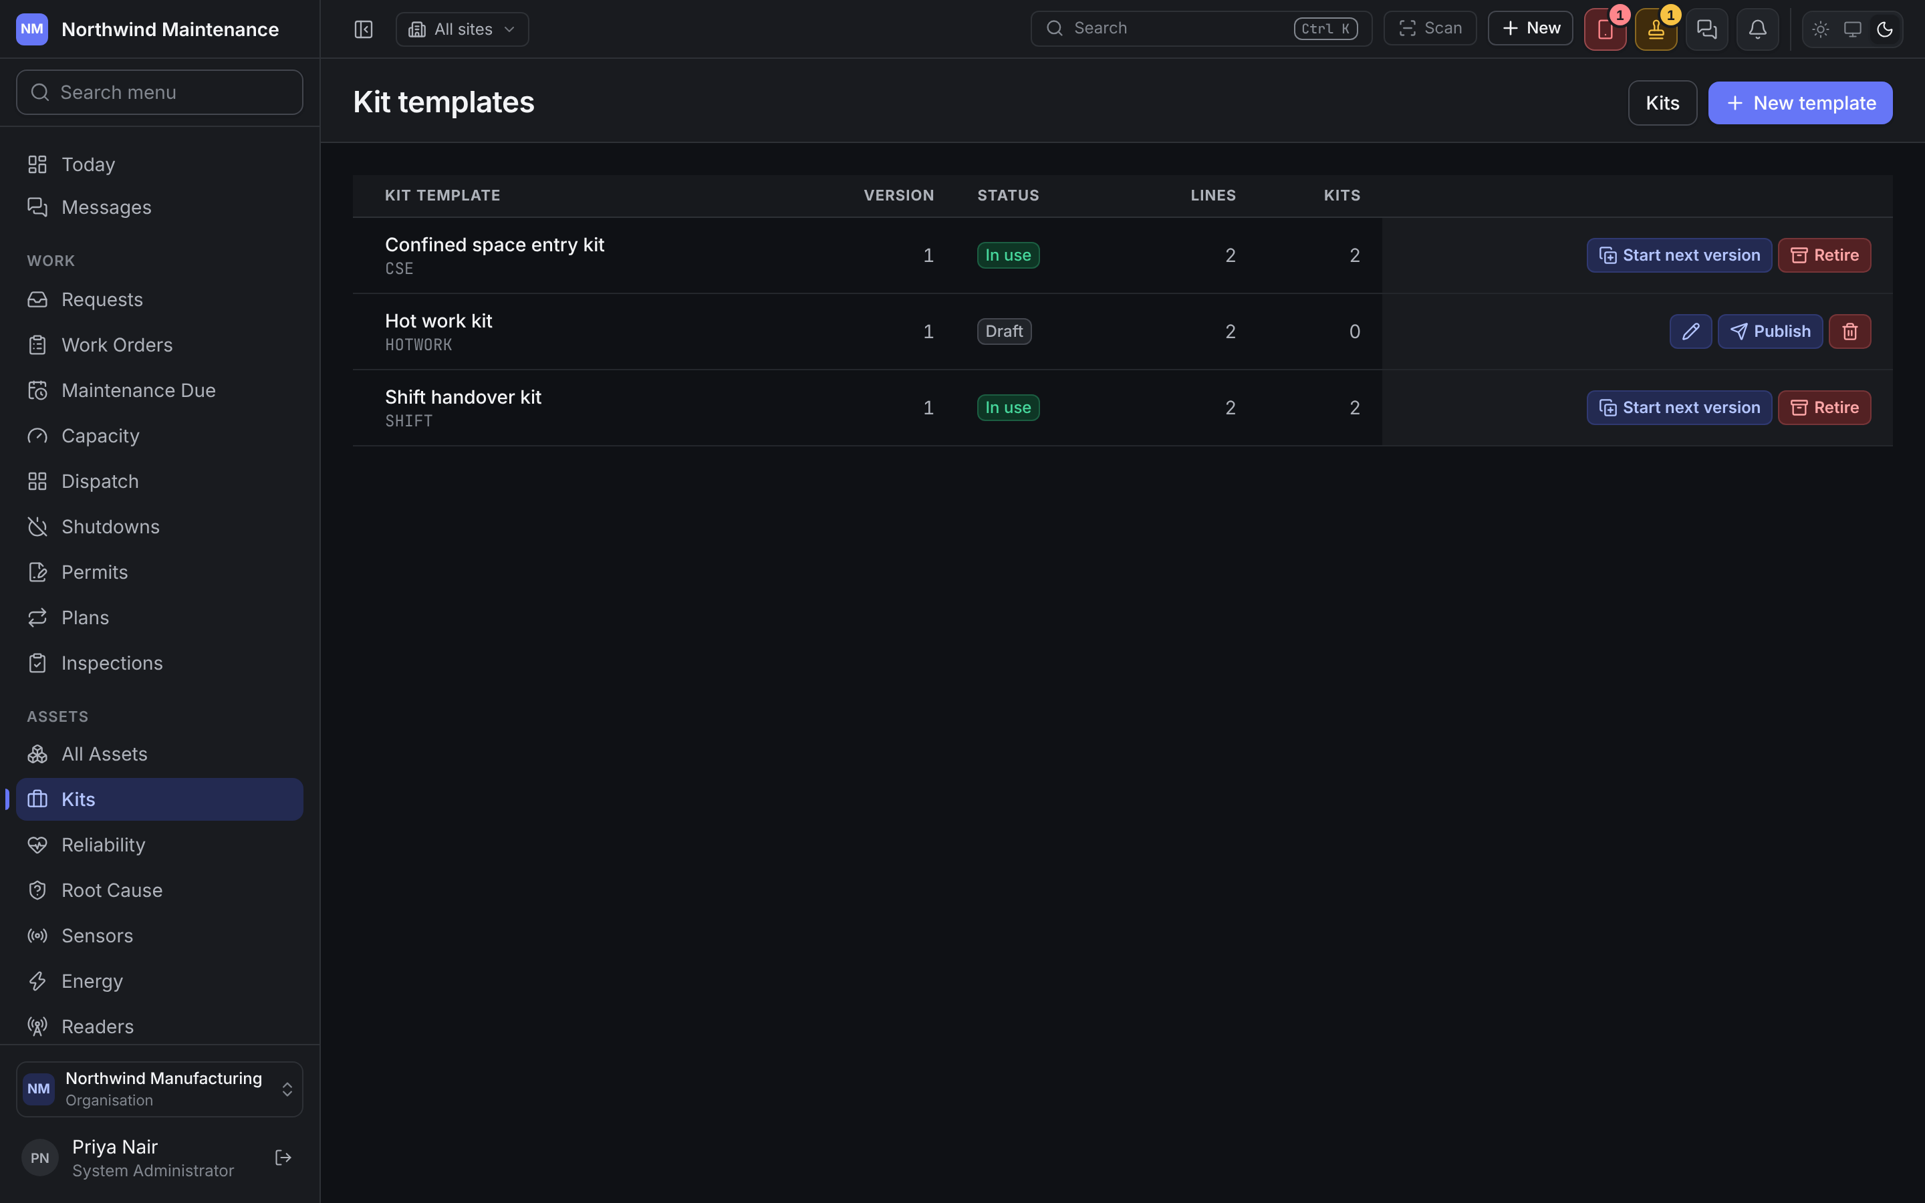The image size is (1925, 1203).
Task: Switch to system theme monitor icon
Action: tap(1853, 29)
